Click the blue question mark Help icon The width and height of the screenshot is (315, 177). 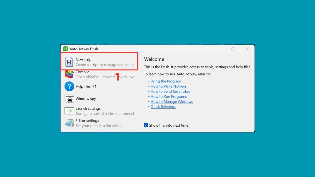pos(69,86)
